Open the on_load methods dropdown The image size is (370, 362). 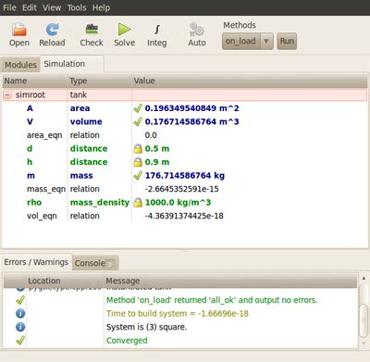click(x=248, y=41)
